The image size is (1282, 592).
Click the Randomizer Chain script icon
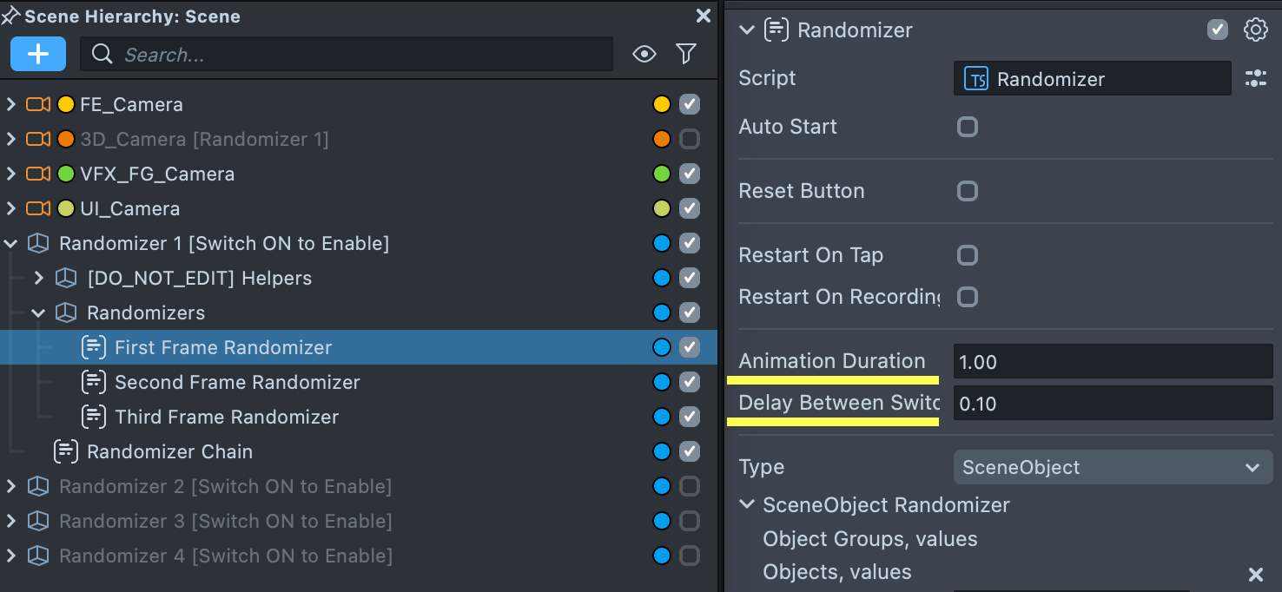66,451
